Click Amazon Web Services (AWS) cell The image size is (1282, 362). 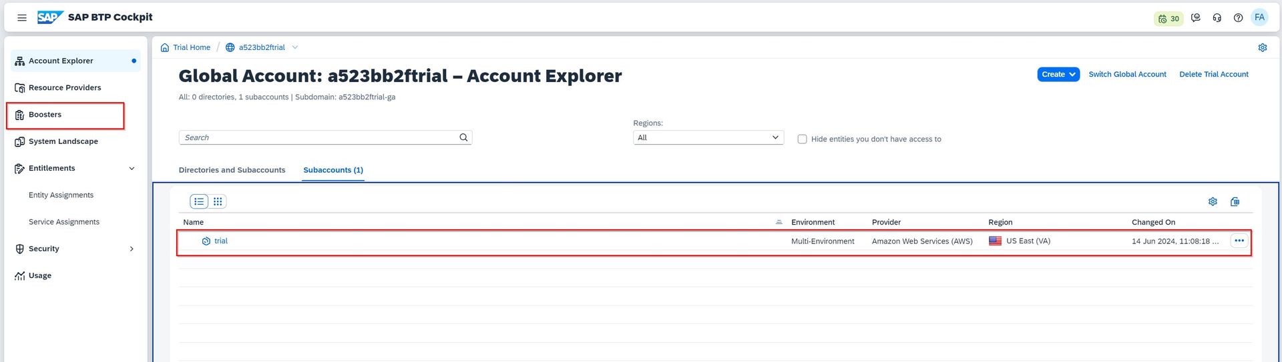922,241
